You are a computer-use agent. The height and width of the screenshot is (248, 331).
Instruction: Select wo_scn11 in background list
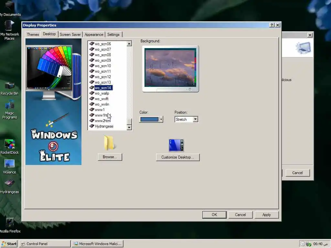point(102,71)
